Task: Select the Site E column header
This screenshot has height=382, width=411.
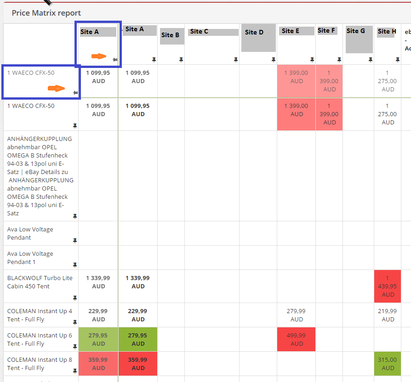Action: click(x=291, y=31)
